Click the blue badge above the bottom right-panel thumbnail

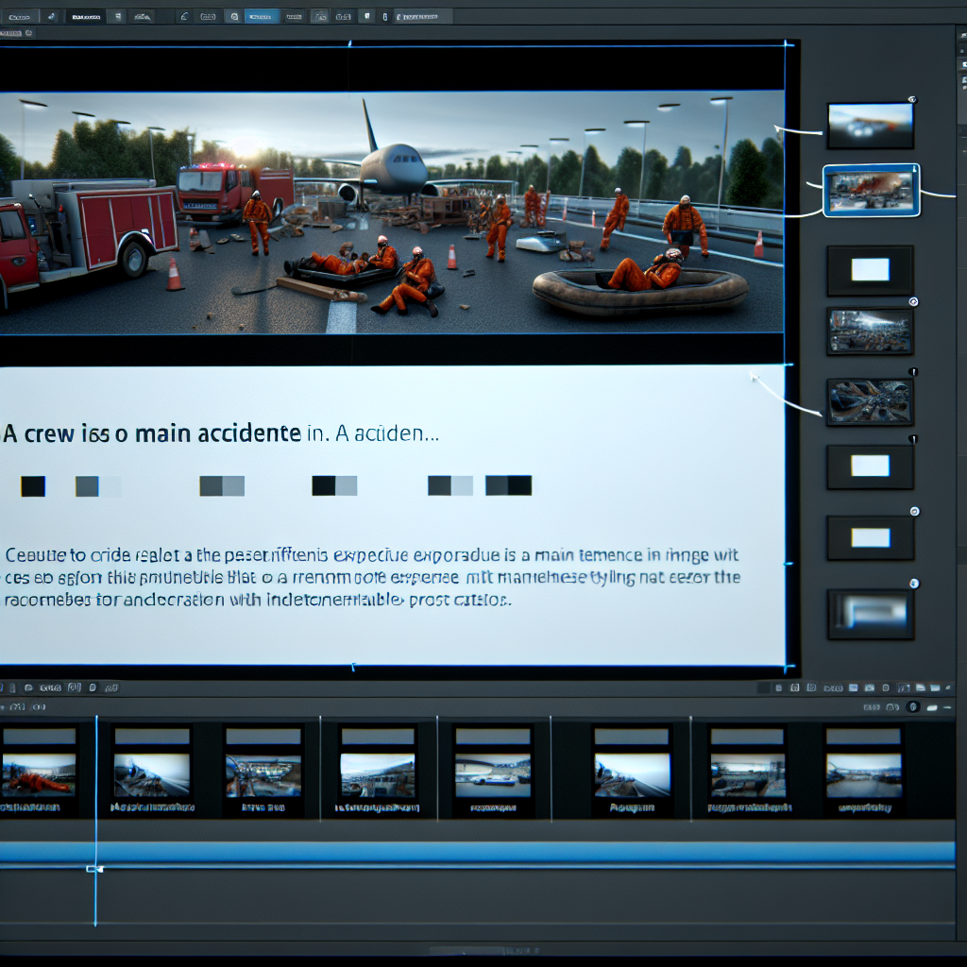pos(912,584)
